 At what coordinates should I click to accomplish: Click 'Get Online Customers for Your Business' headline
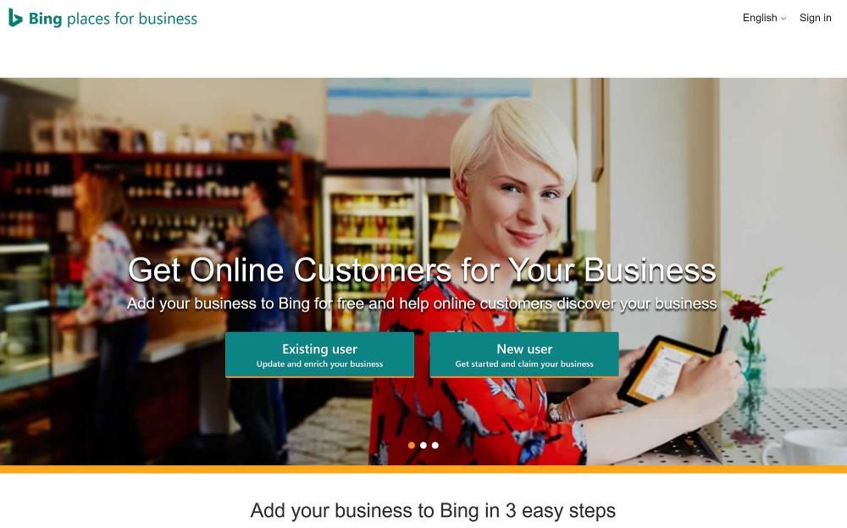tap(422, 270)
